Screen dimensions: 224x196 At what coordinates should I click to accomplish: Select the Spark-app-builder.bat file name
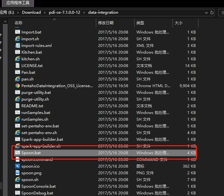[42, 139]
